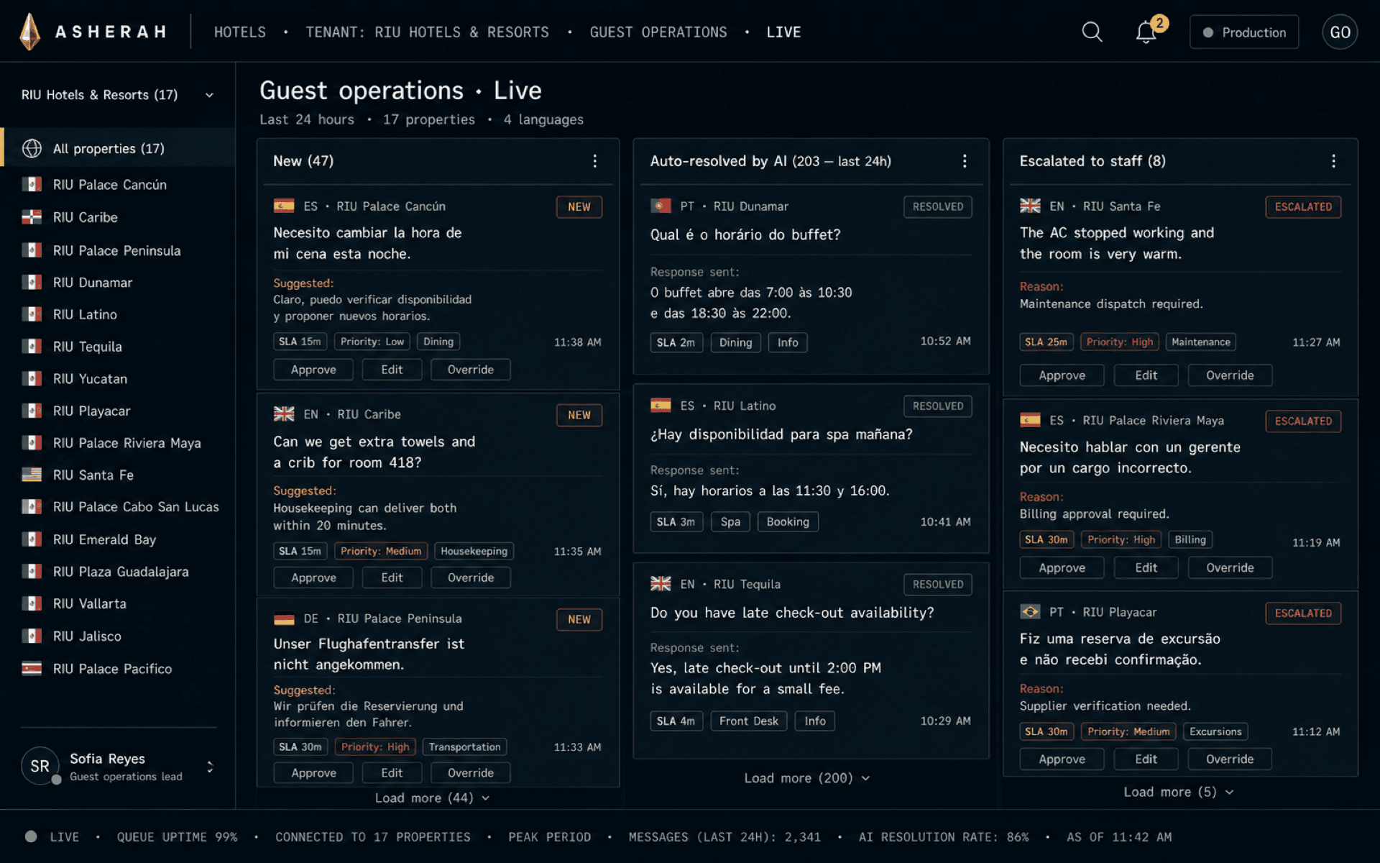
Task: Click flag icon beside RIU Palace Cancún sidebar row
Action: tap(32, 185)
